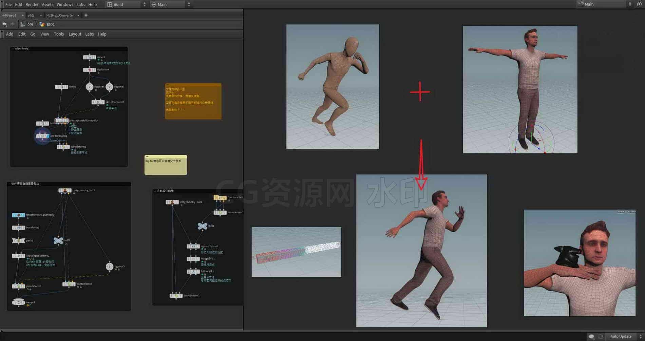Open the Assets menu
Screen dimensions: 645x341
point(48,4)
